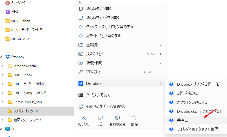The height and width of the screenshot is (137, 227).
Task: Click the Delete (削除) trash icon
Action: click(x=134, y=118)
